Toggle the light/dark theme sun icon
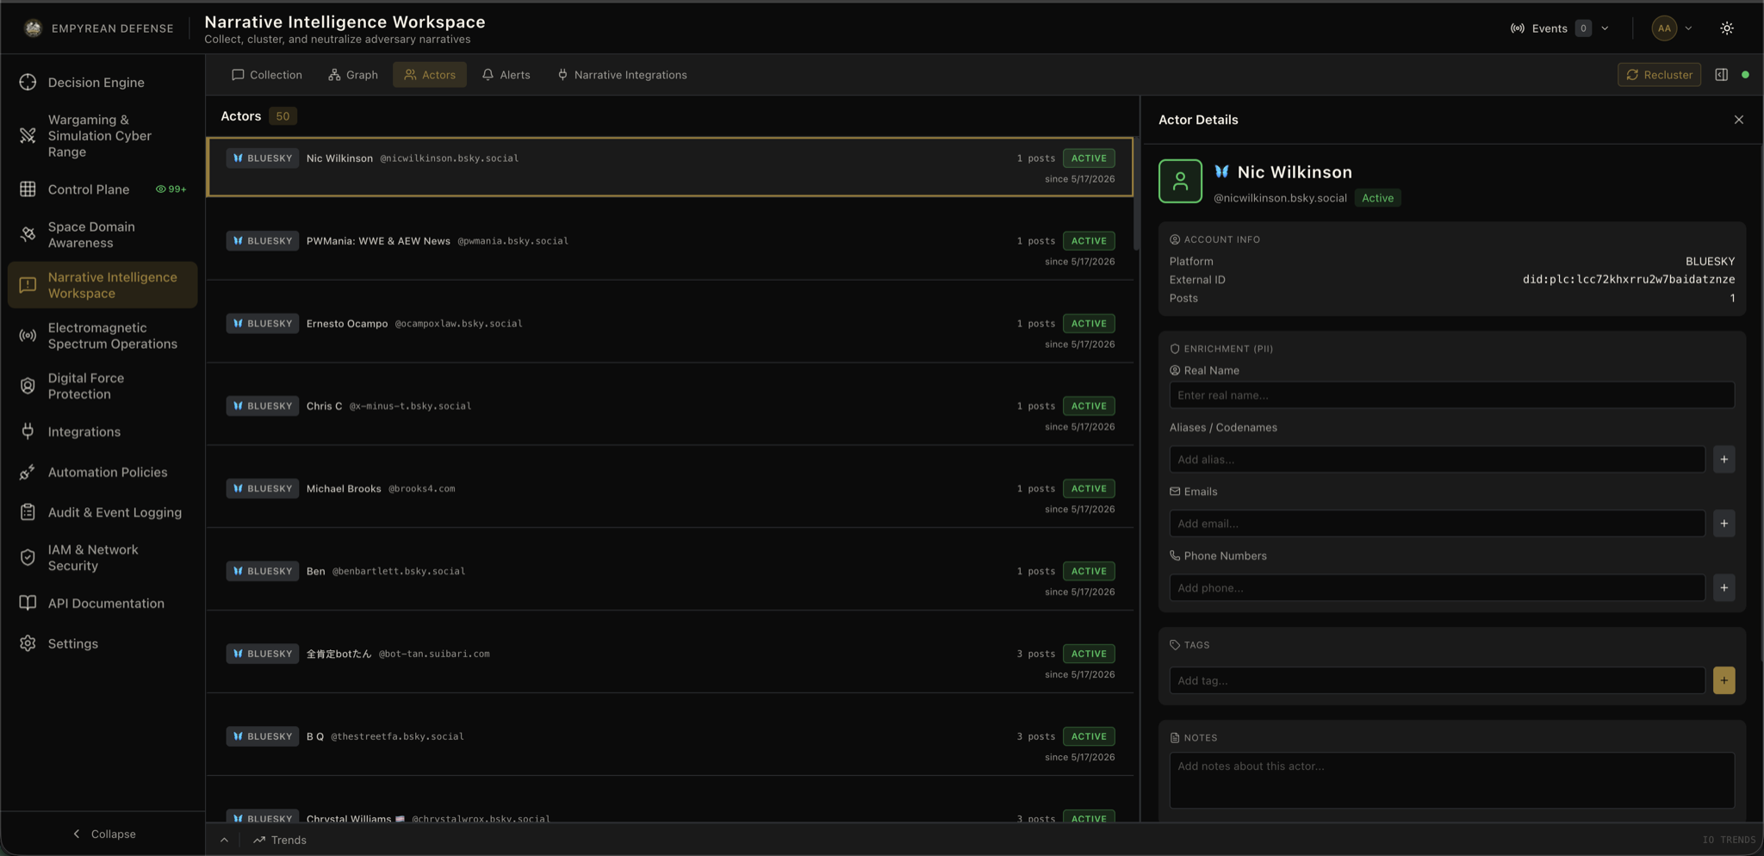Image resolution: width=1764 pixels, height=856 pixels. click(x=1727, y=28)
